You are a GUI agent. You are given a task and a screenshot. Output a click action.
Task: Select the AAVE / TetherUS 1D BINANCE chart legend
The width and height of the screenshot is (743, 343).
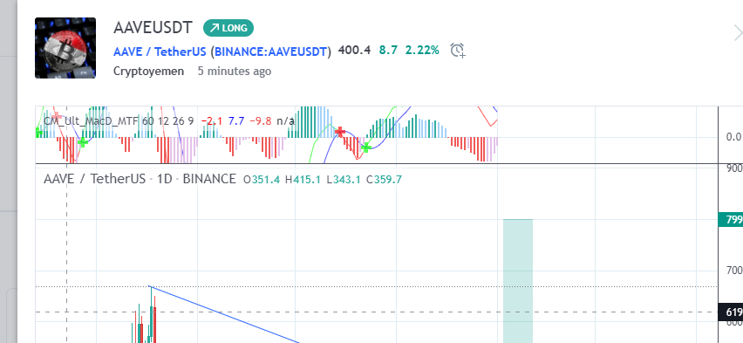pos(140,179)
